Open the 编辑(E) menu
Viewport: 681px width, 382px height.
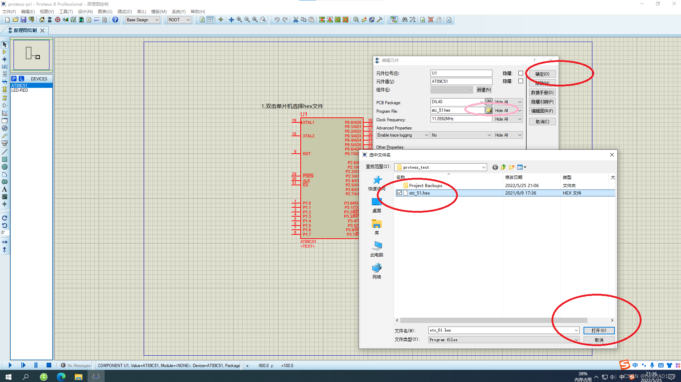(28, 11)
